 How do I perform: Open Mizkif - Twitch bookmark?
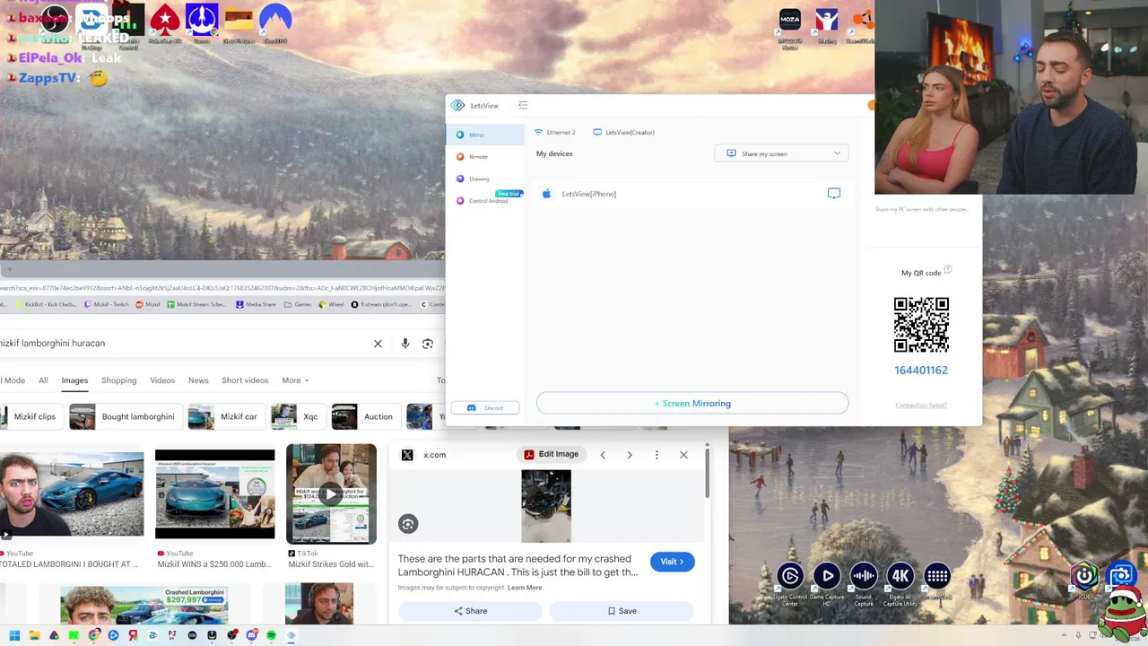point(106,304)
